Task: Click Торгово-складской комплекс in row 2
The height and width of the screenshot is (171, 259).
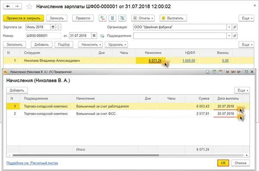Action: [x=46, y=114]
